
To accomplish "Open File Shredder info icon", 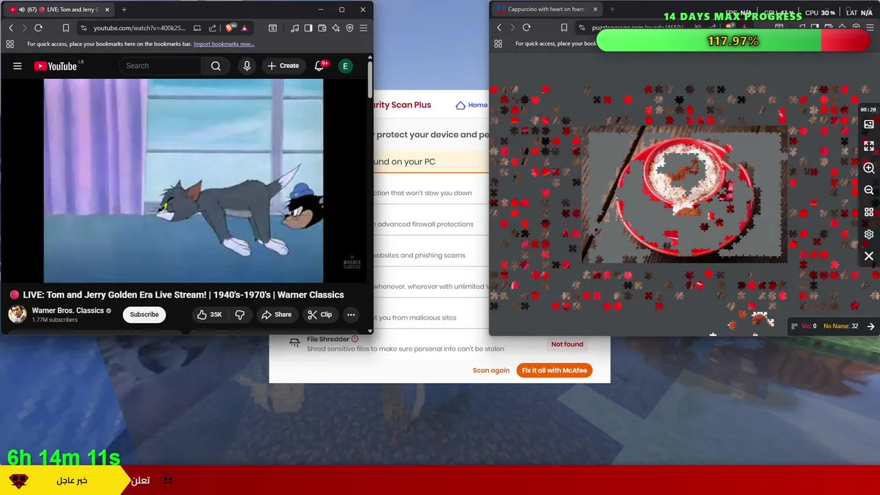I will tap(355, 339).
